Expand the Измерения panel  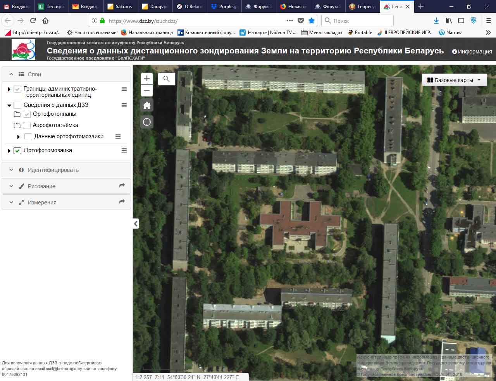tap(42, 203)
